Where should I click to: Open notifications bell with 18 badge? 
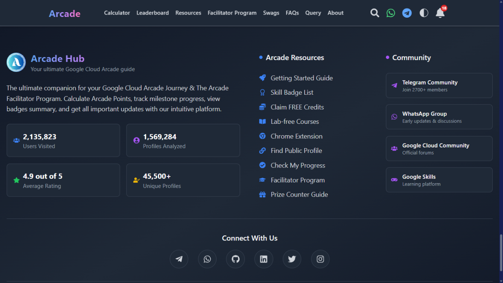tap(440, 13)
